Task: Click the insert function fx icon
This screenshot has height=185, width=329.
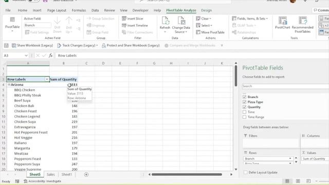Action: coord(50,55)
